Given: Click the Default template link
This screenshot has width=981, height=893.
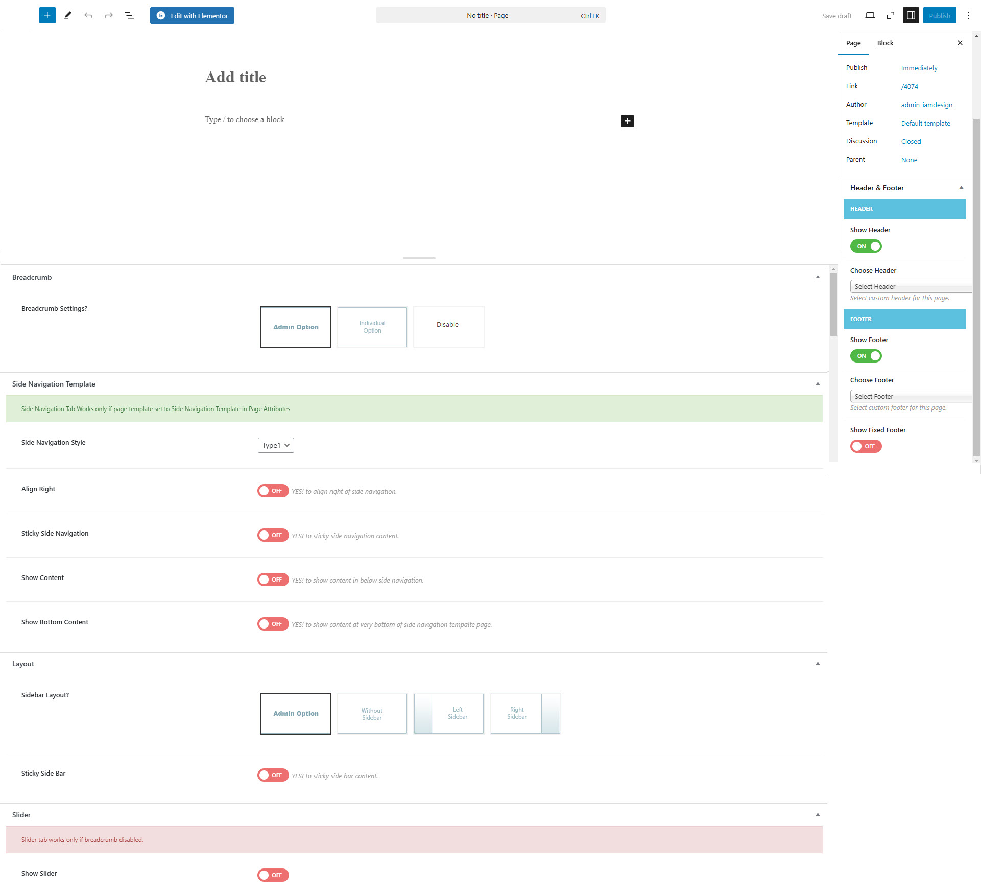Looking at the screenshot, I should pos(925,123).
